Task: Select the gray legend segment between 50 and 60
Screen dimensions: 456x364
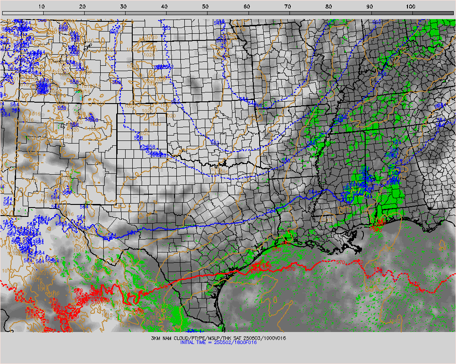Action: tap(228, 13)
